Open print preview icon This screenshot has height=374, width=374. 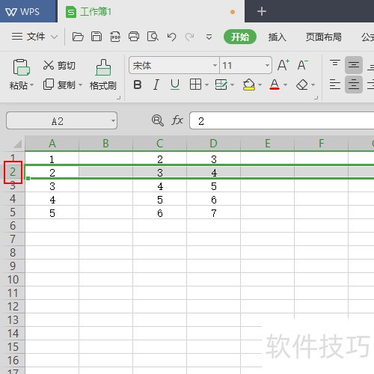coord(153,37)
